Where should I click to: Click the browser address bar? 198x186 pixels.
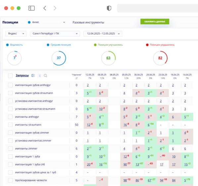coord(158,8)
